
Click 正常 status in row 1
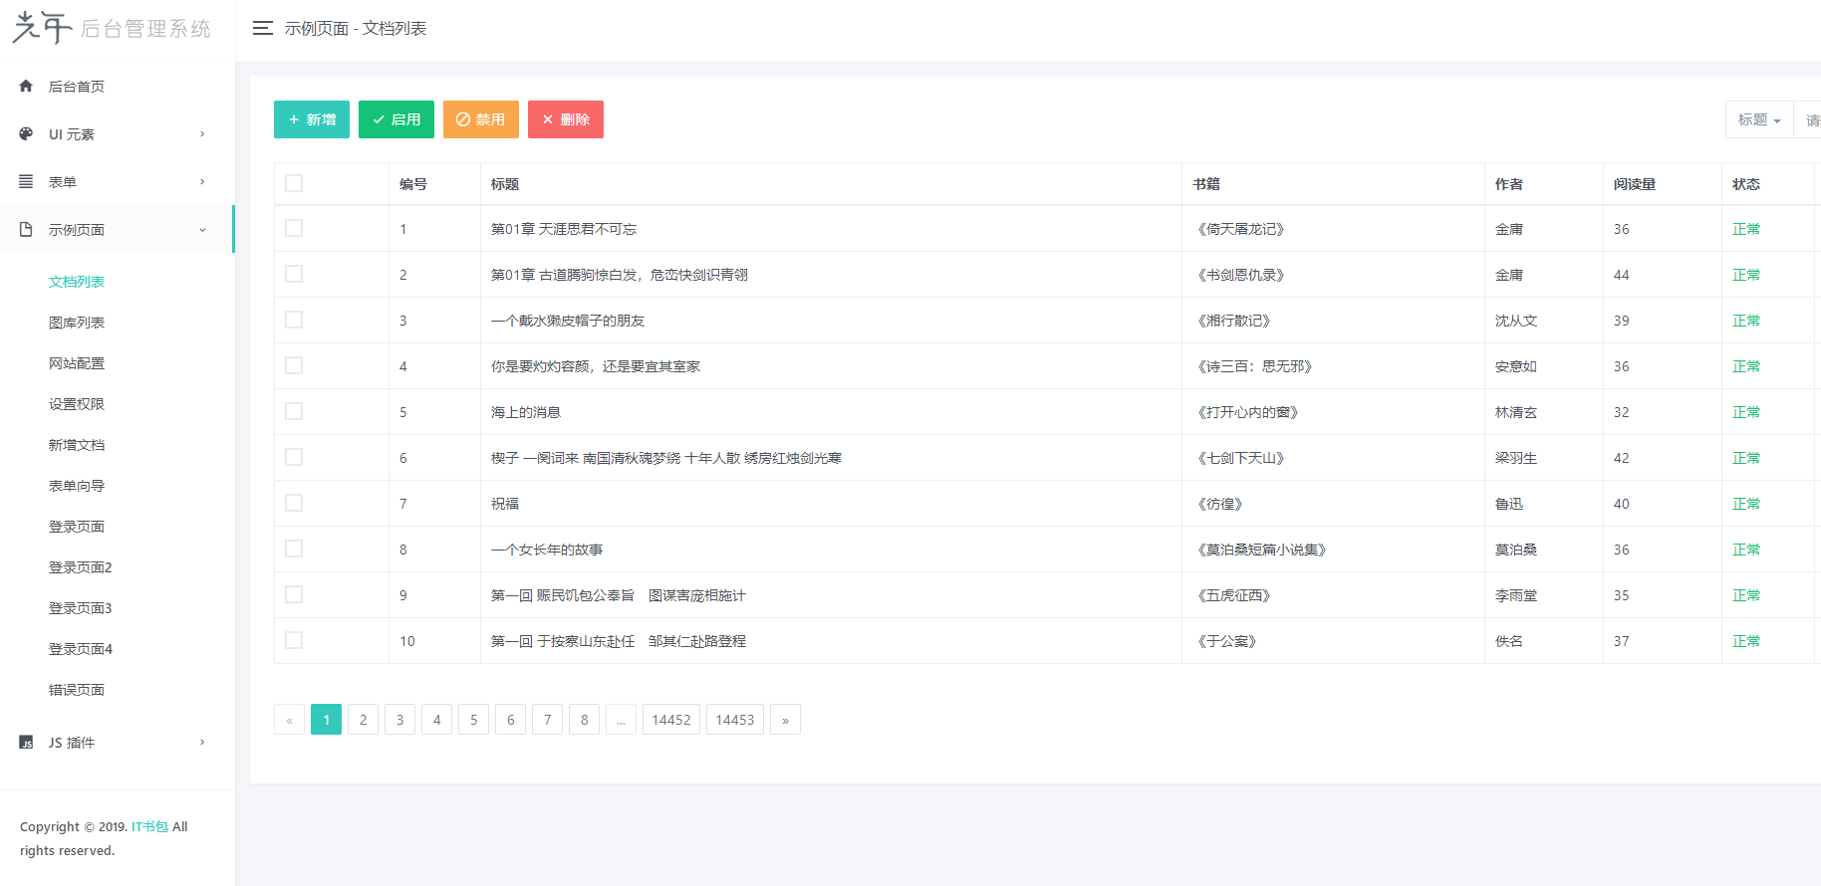(1746, 229)
